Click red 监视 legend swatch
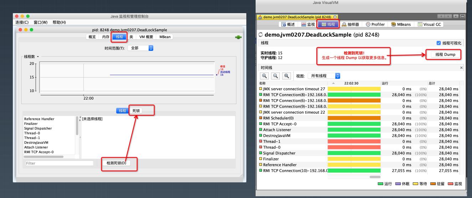 pos(451,184)
